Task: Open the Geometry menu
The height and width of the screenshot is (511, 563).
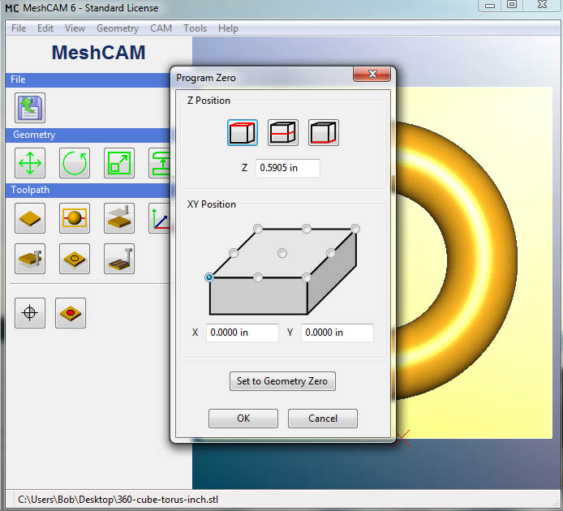Action: [x=118, y=28]
